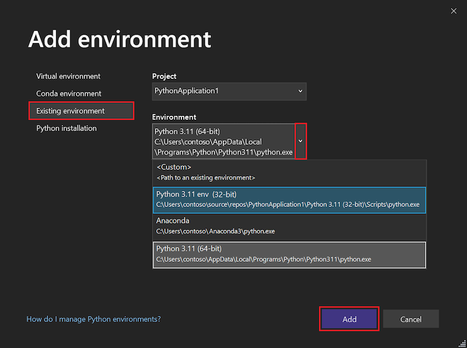Click the selected environment path text box
The image size is (467, 348).
click(223, 142)
